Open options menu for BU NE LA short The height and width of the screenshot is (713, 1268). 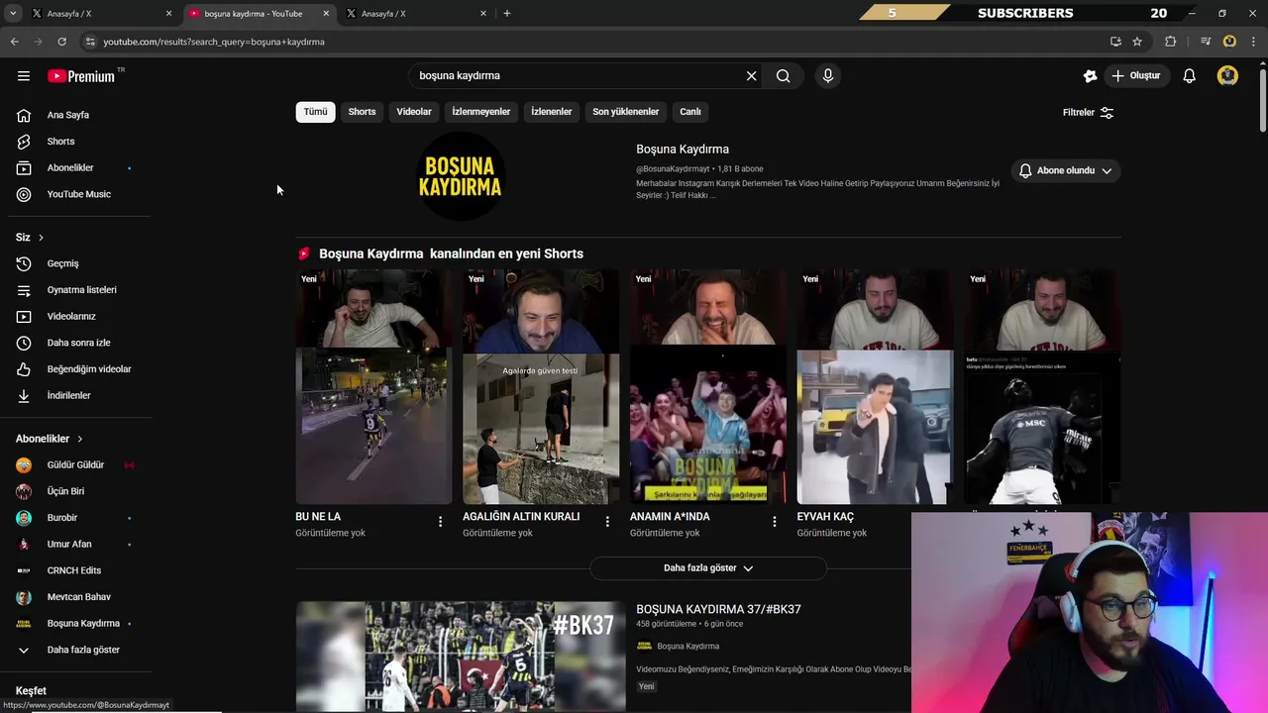pyautogui.click(x=441, y=521)
